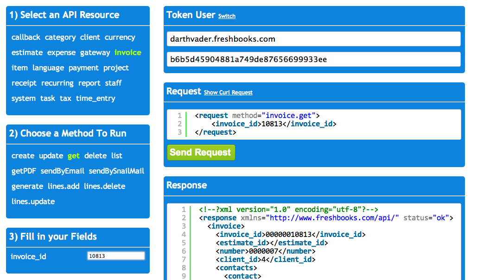
Task: Click the client_id 4 response line
Action: click(x=266, y=259)
